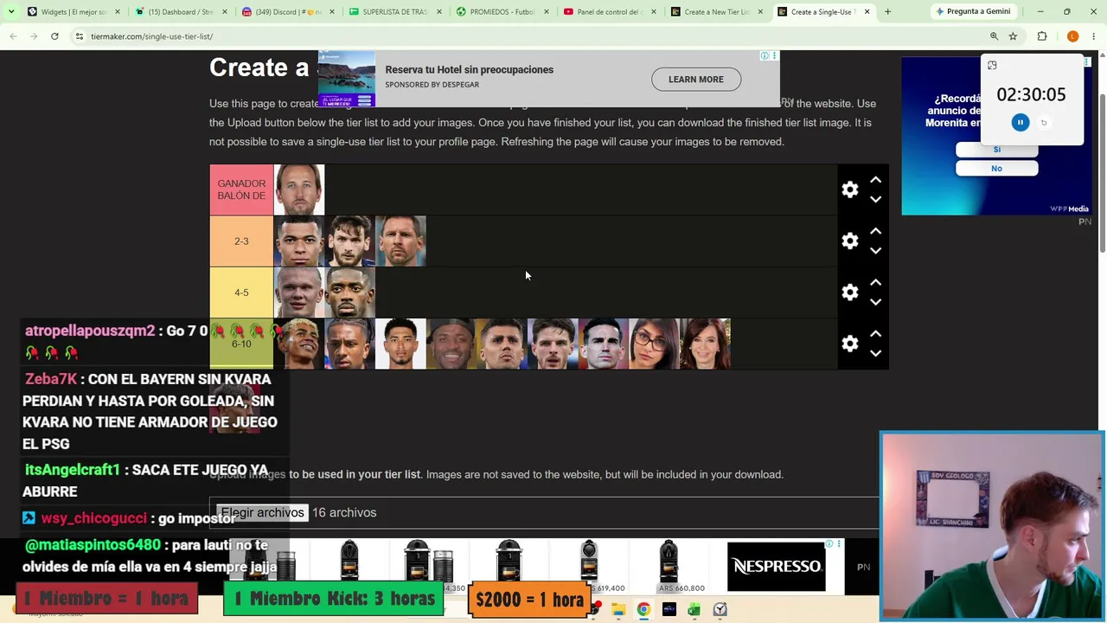Move the GANADOR BALÓN DE tier up
1107x623 pixels.
(875, 180)
